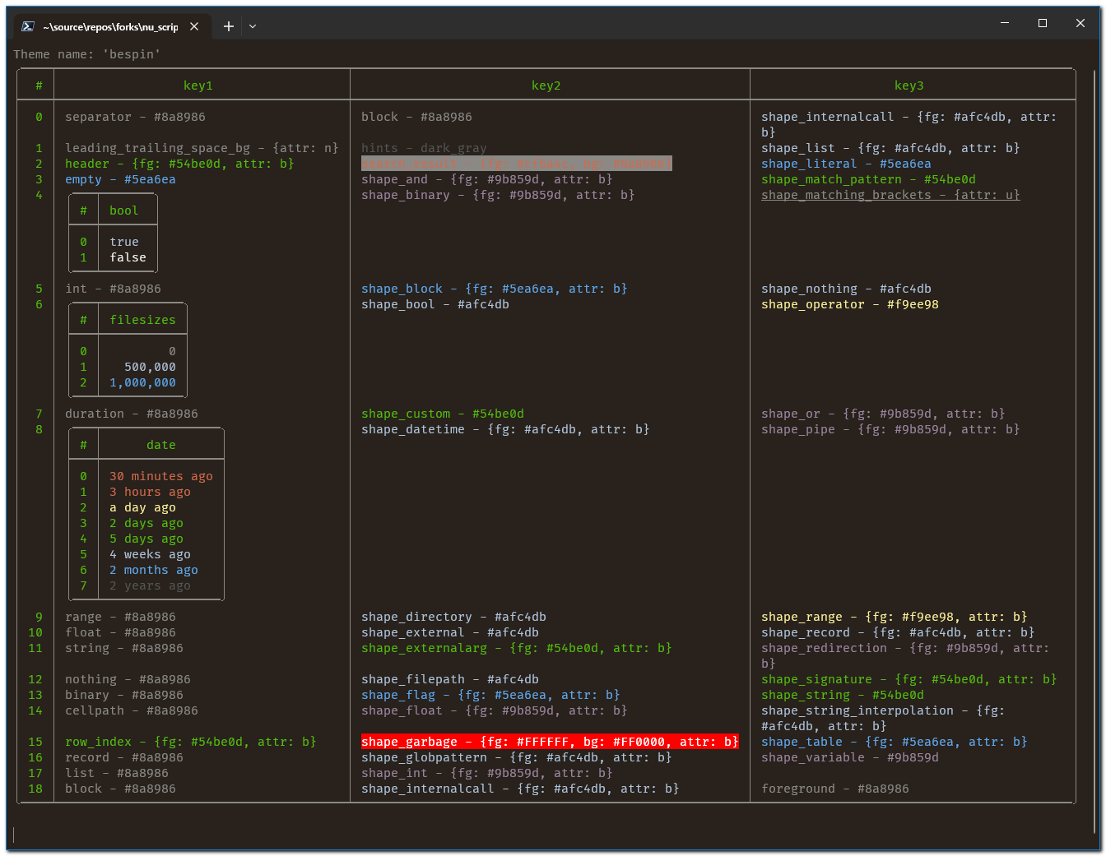This screenshot has width=1106, height=856.
Task: Click the key1 column header
Action: (x=198, y=86)
